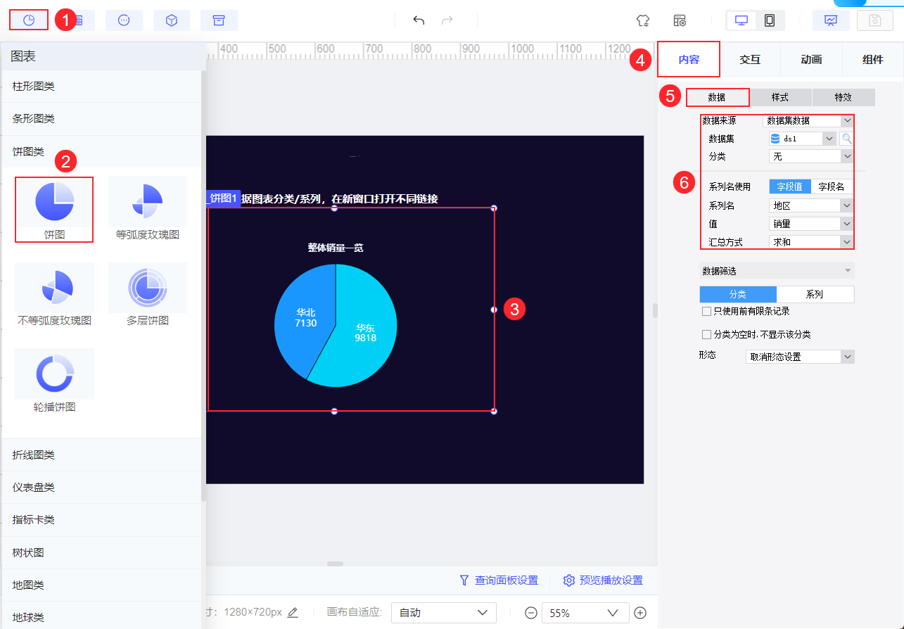
Task: Expand the 仪表盘类 category
Action: [101, 488]
